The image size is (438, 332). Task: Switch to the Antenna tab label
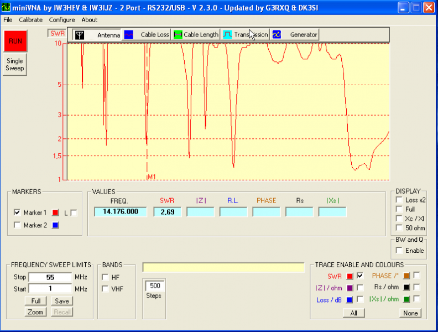(108, 35)
